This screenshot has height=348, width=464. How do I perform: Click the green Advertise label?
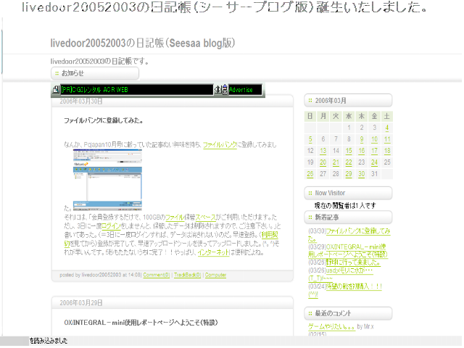tap(241, 89)
